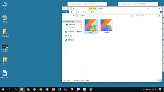The image size is (164, 92).
Task: Select the 휴지통 recycle bin desktop icon
Action: pos(5,19)
